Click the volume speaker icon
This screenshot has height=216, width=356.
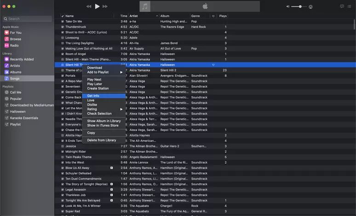(x=287, y=6)
